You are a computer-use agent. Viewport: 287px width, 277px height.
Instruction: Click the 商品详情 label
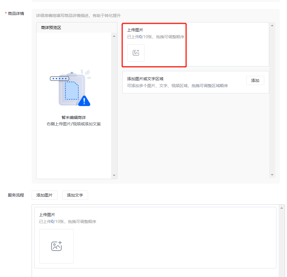tap(16, 14)
